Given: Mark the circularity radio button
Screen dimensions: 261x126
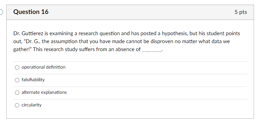Looking at the screenshot, I should (x=17, y=105).
